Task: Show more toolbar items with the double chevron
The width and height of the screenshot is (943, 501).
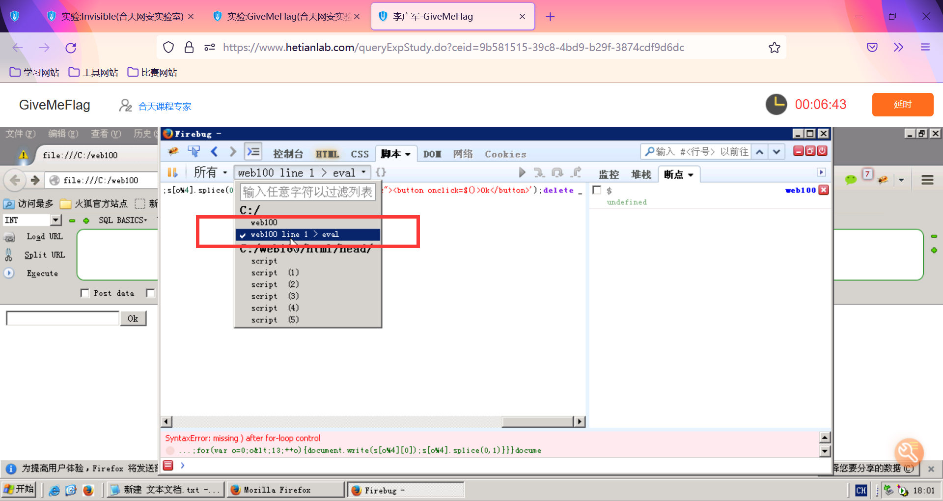Action: tap(898, 48)
